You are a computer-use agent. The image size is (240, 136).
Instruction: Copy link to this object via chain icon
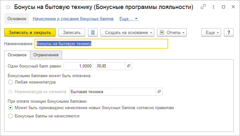pos(203,7)
